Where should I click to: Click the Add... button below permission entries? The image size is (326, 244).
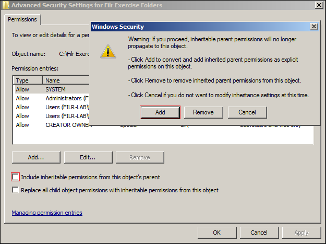pos(35,157)
